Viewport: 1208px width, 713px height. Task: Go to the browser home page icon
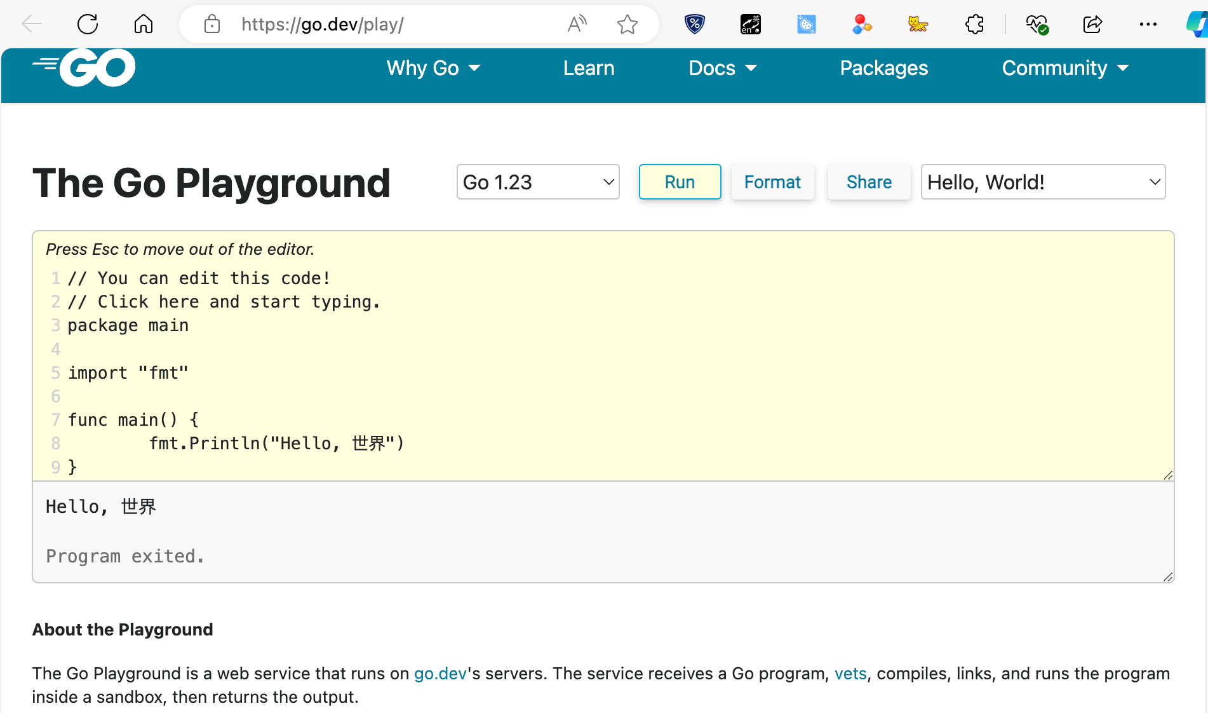click(144, 25)
